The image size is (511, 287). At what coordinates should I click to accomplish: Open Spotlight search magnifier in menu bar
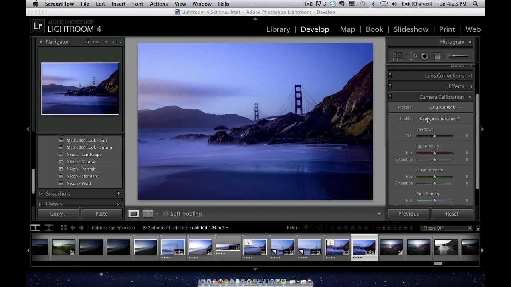pos(475,4)
